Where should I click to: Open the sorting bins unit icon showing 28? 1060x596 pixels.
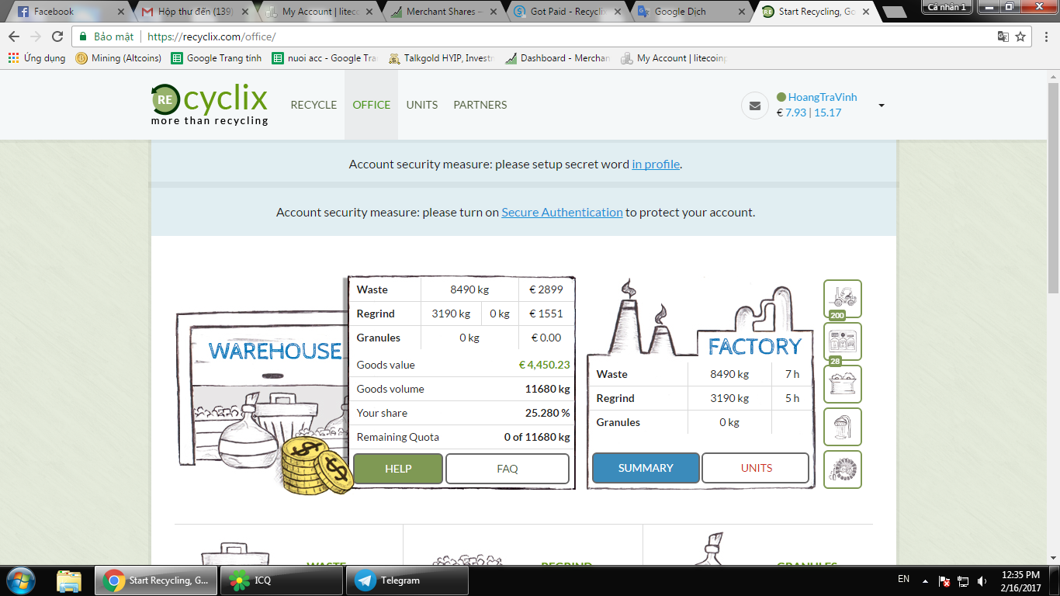pos(843,341)
